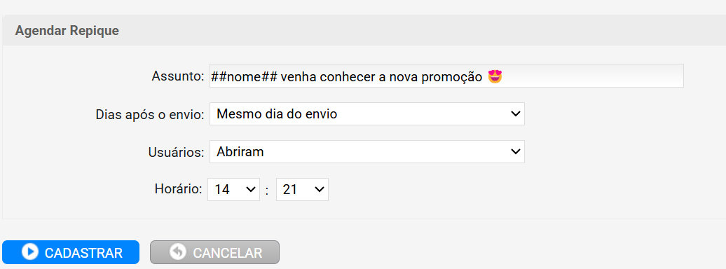This screenshot has width=726, height=269.
Task: Click the undo arrow icon on CANCELAR
Action: tap(178, 252)
